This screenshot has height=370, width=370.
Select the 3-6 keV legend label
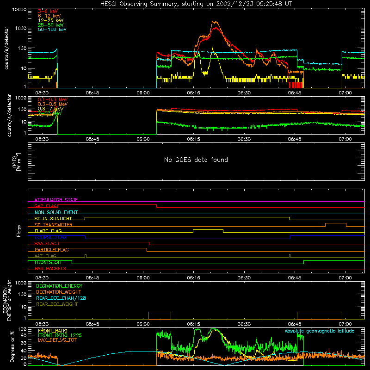click(x=48, y=11)
